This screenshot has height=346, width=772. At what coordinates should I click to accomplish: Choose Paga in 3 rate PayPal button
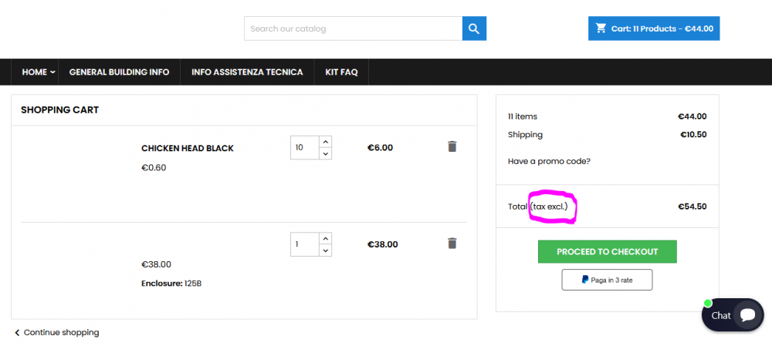pos(607,280)
